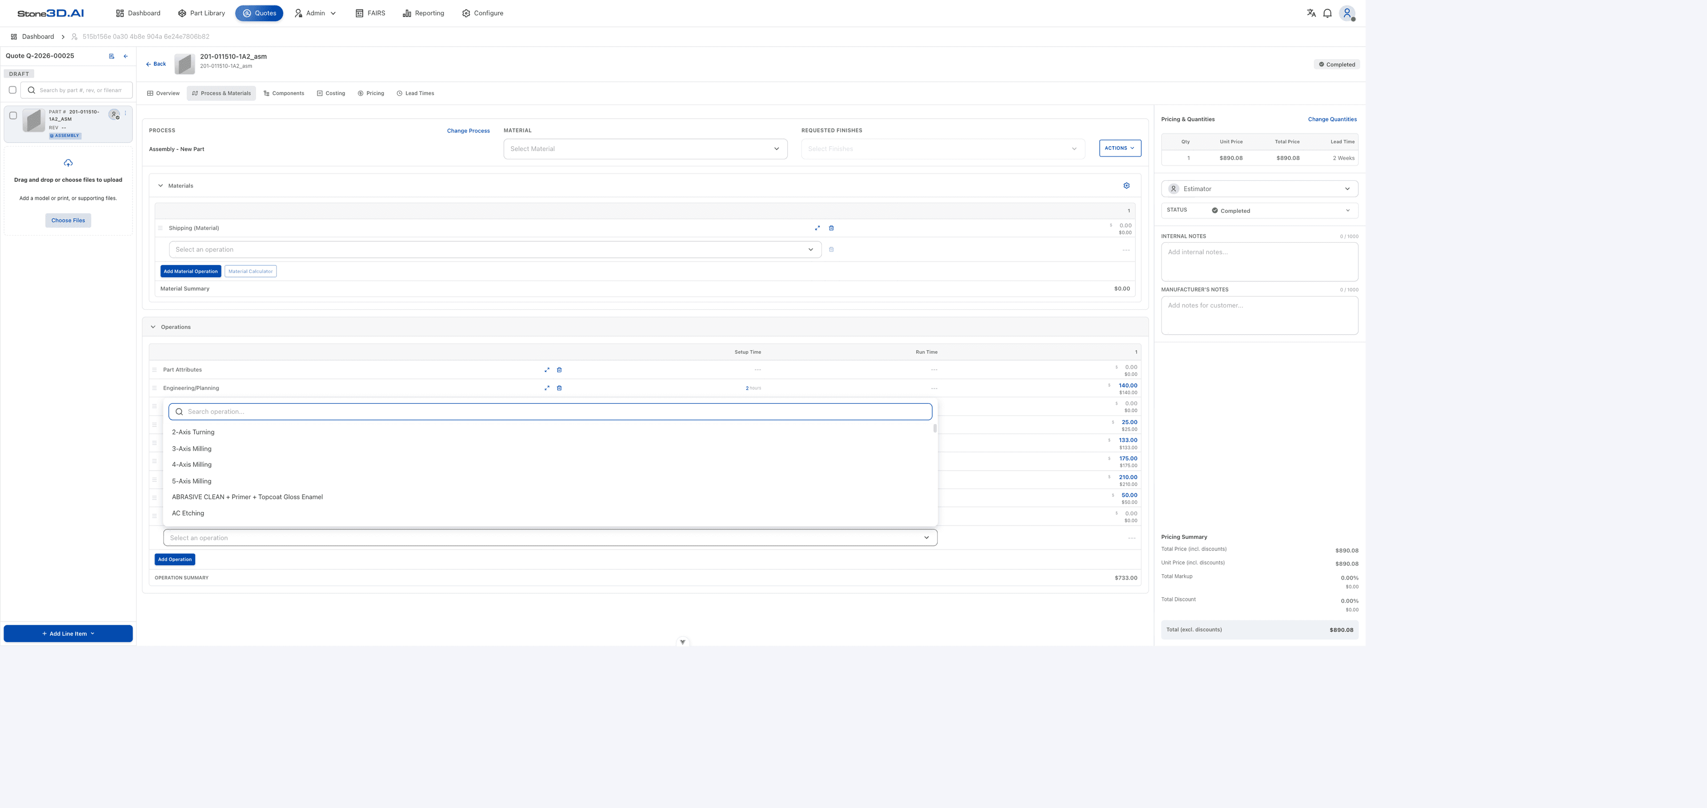Open the Part Library menu
The height and width of the screenshot is (808, 1707).
pyautogui.click(x=201, y=13)
